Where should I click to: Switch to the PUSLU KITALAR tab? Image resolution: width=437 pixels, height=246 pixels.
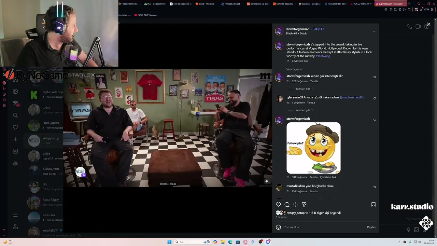pos(361,4)
